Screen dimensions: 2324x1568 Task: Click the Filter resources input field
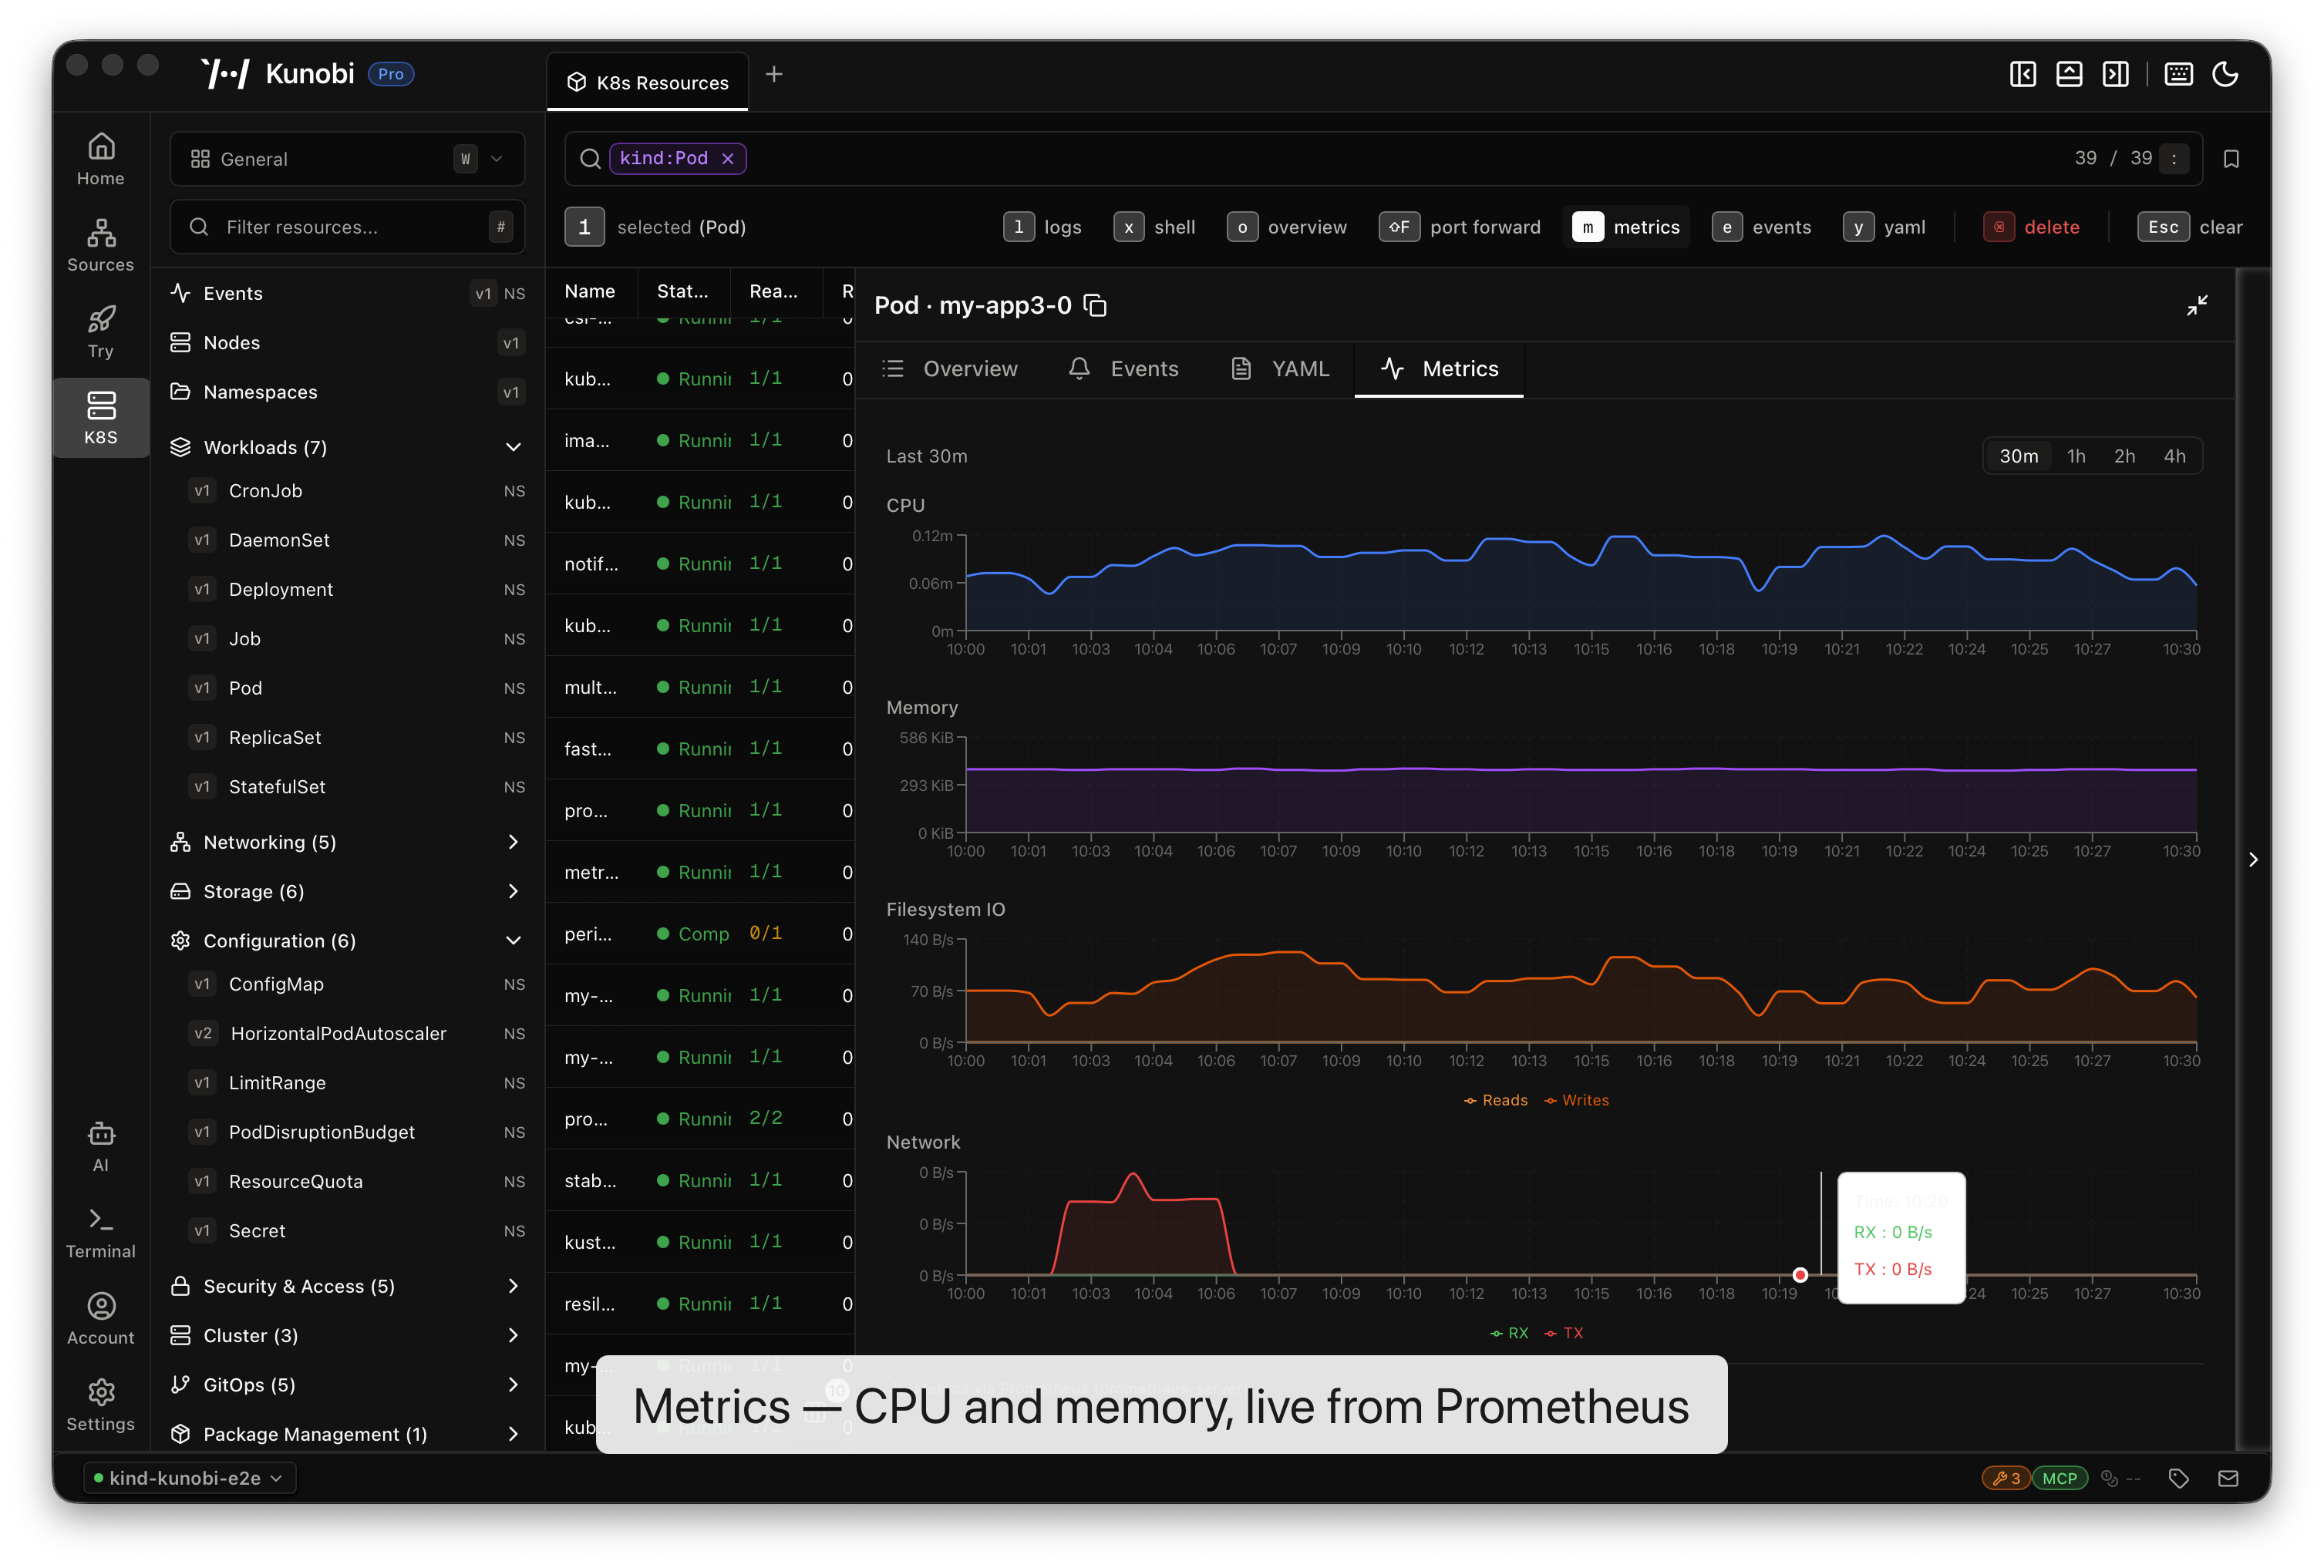coord(347,227)
